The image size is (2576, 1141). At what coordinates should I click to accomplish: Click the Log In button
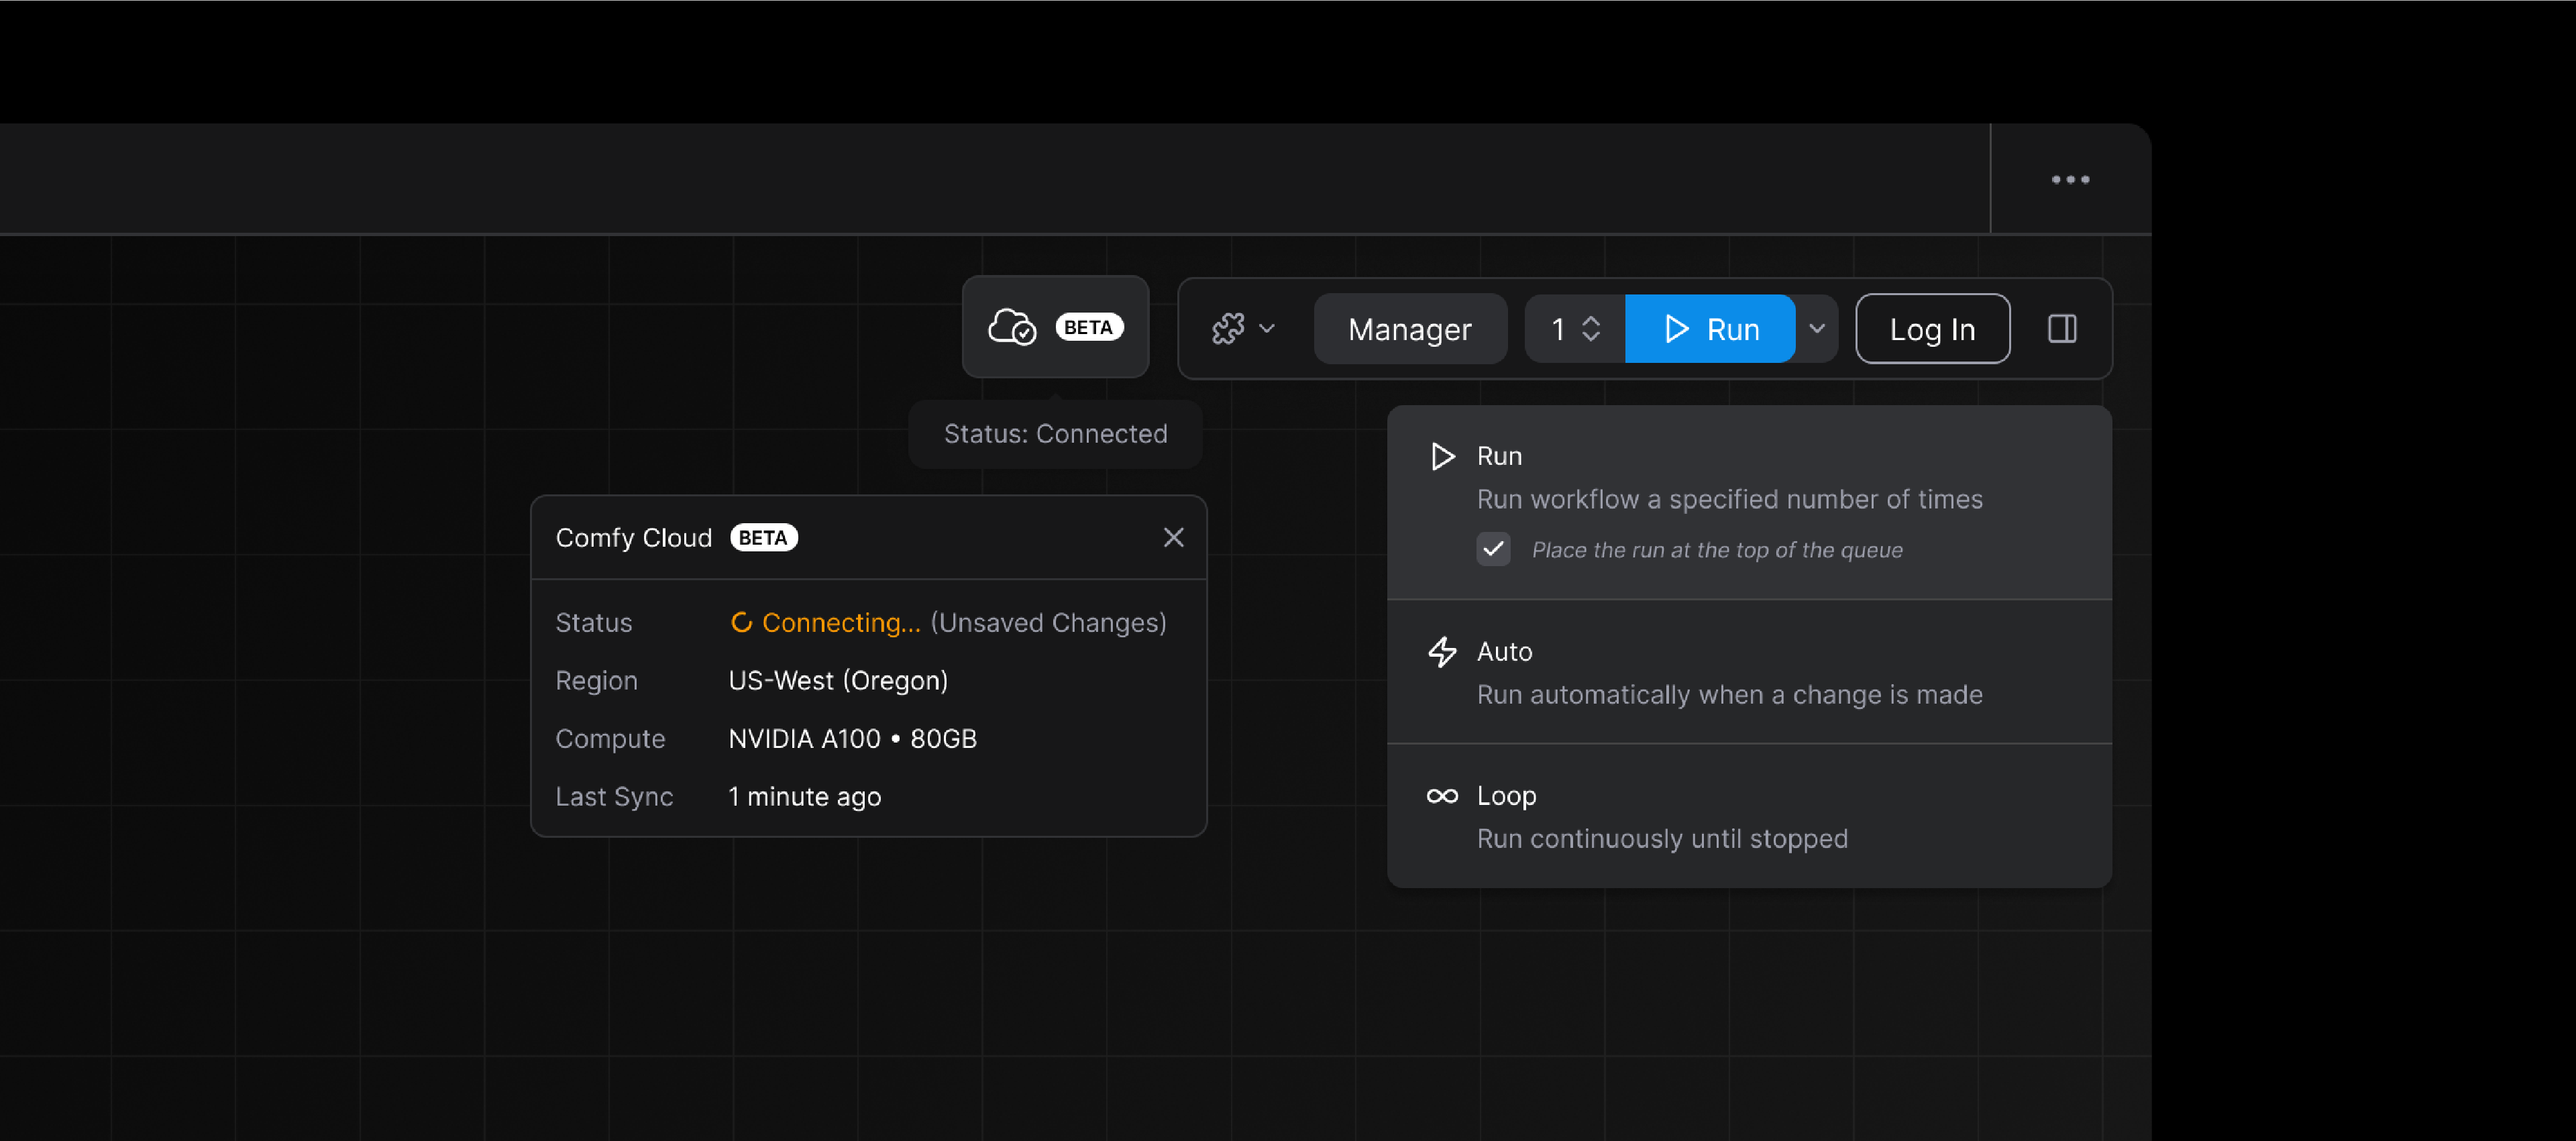tap(1932, 328)
